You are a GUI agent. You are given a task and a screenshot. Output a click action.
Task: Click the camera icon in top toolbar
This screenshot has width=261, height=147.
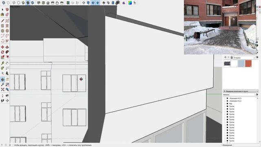tap(118, 3)
